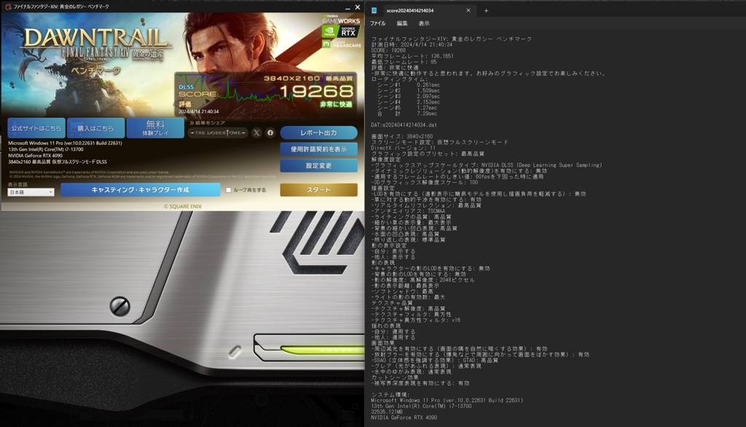The height and width of the screenshot is (427, 746).
Task: Click the 19268 score value
Action: tap(316, 91)
